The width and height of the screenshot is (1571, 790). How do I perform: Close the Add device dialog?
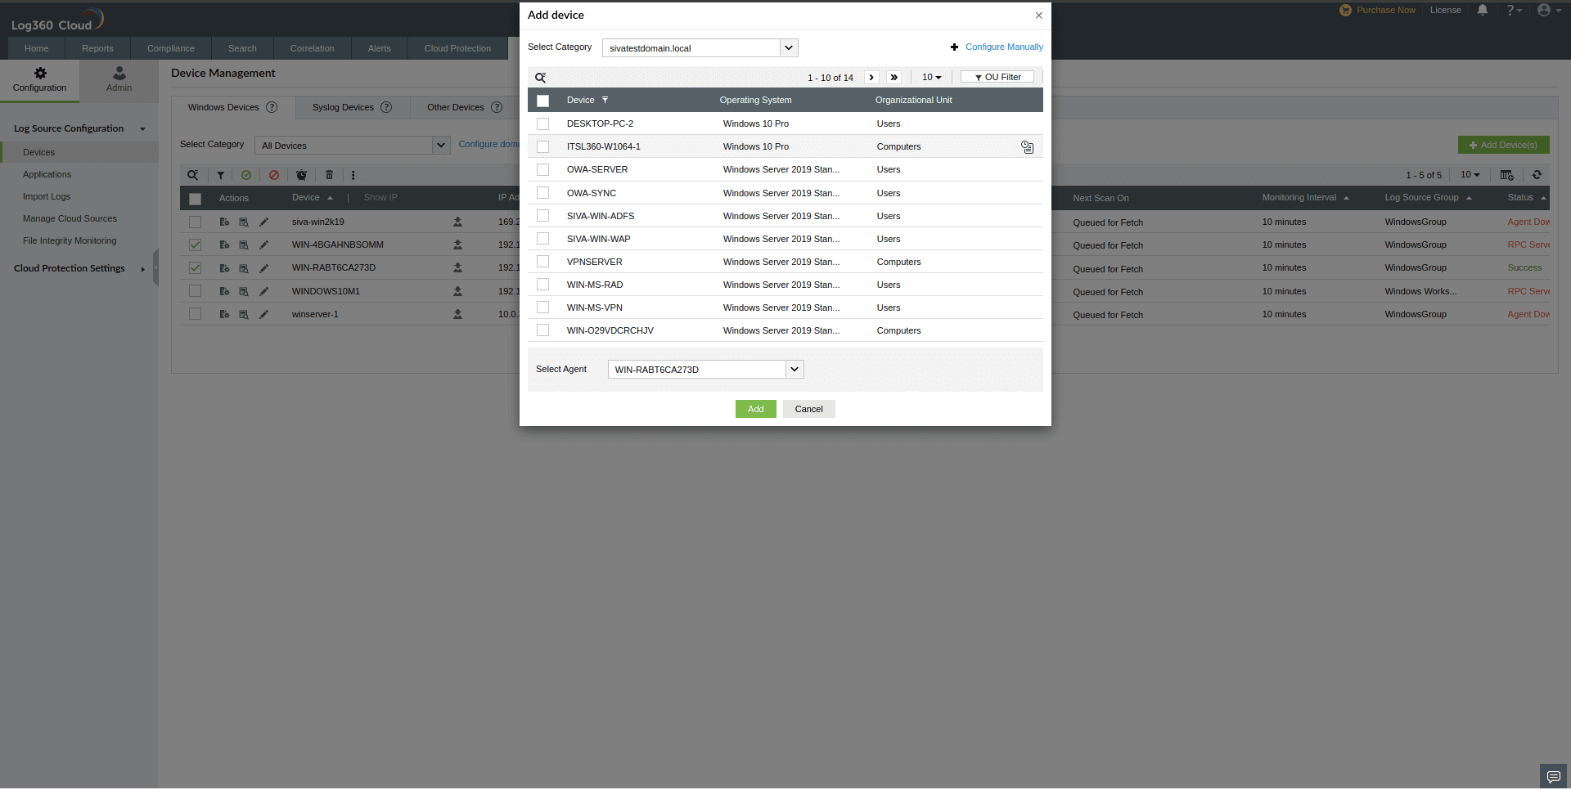1038,16
